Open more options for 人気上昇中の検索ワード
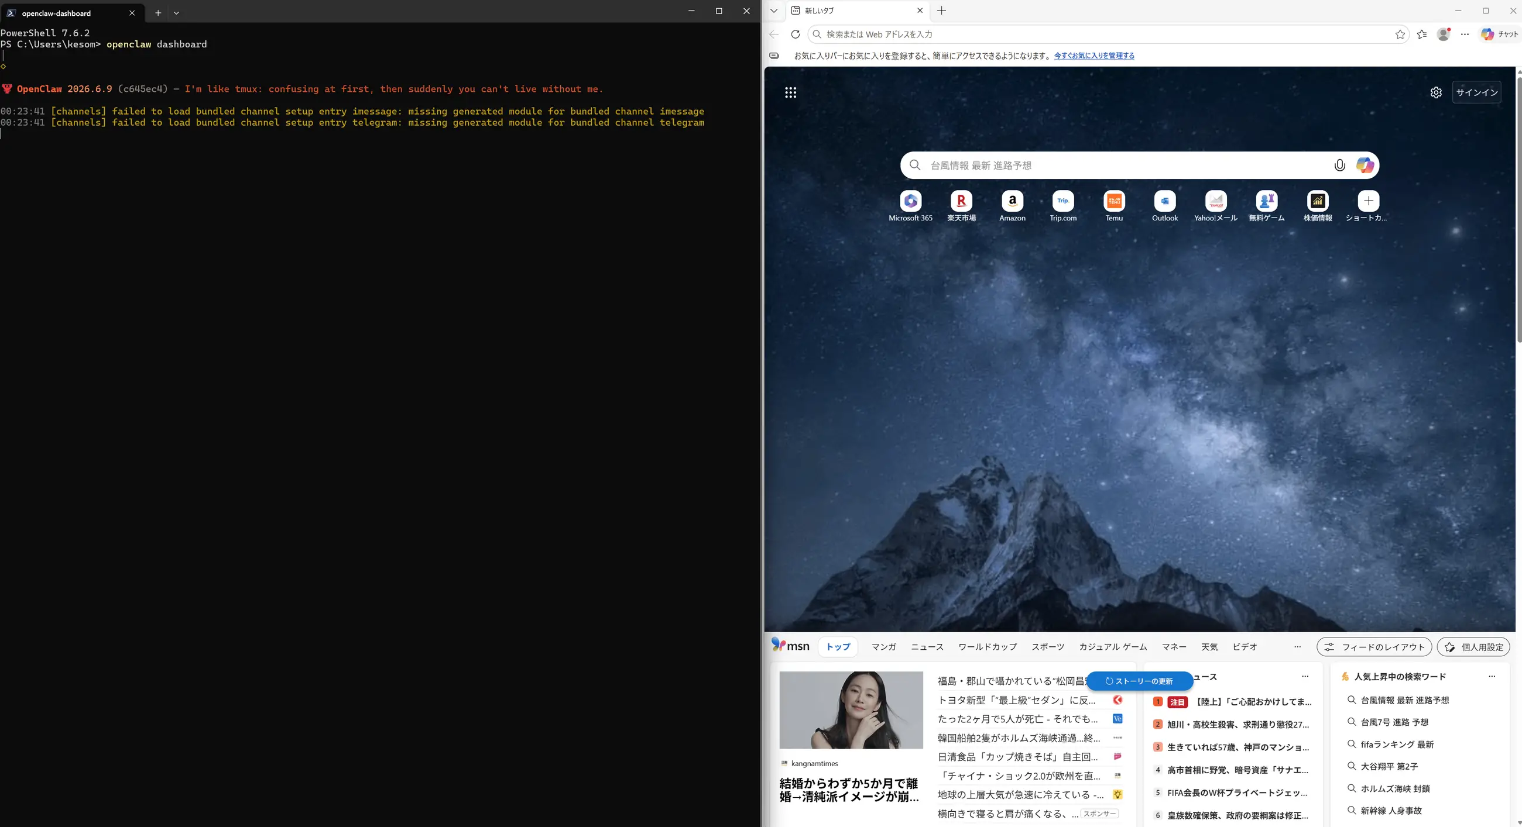 1492,677
